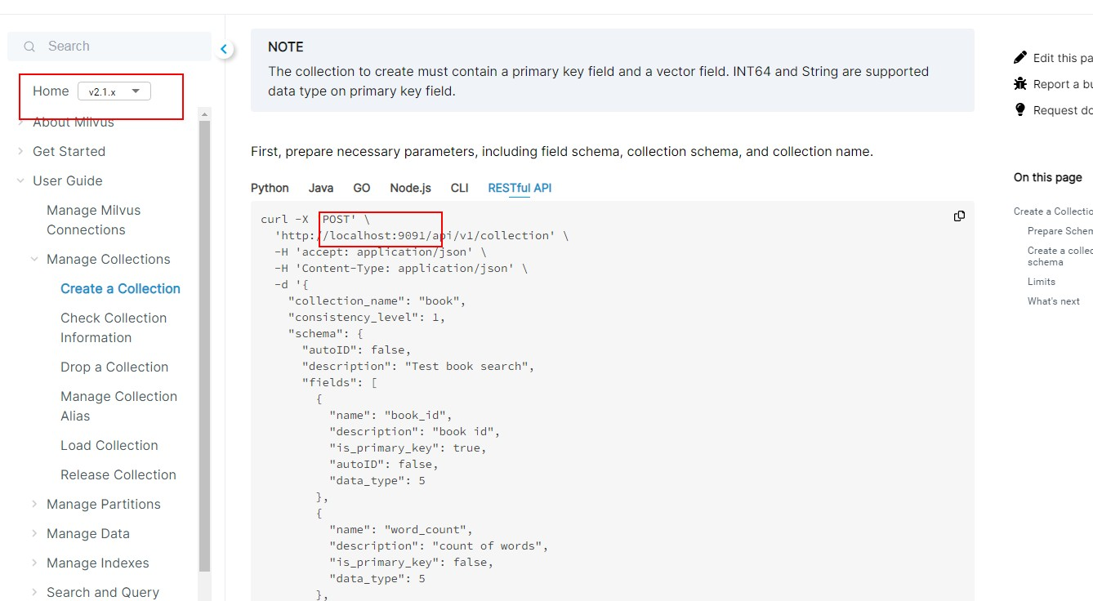Collapse the sidebar with the blue chevron
This screenshot has width=1093, height=601.
(x=224, y=49)
